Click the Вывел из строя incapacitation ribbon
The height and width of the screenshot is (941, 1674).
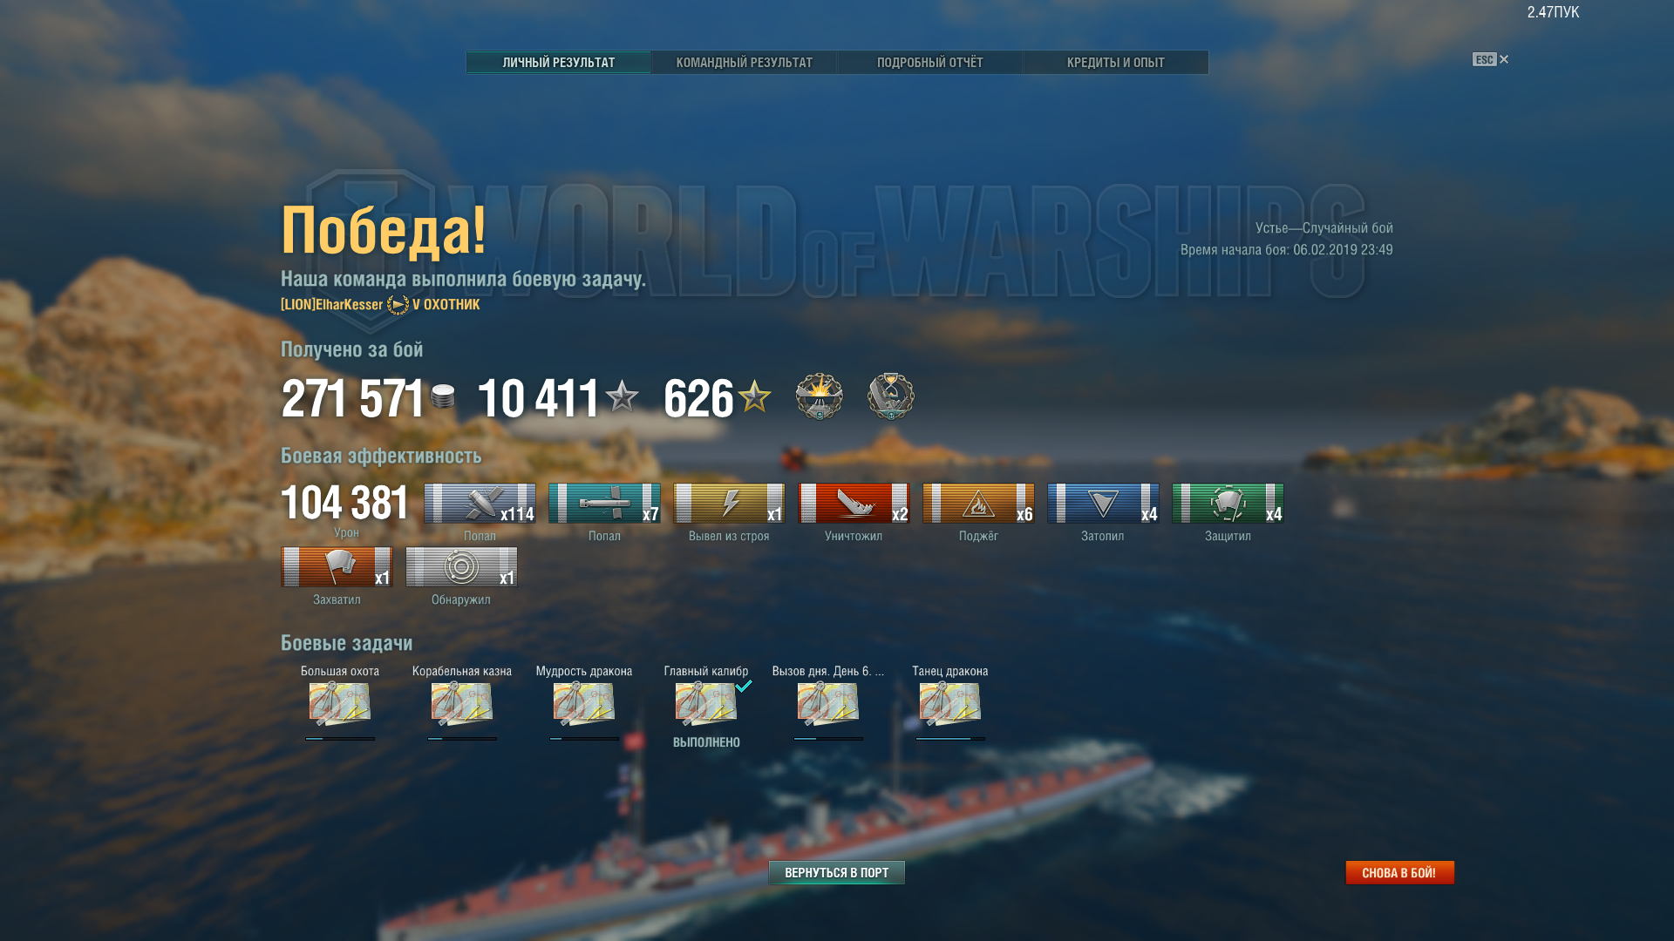coord(729,504)
